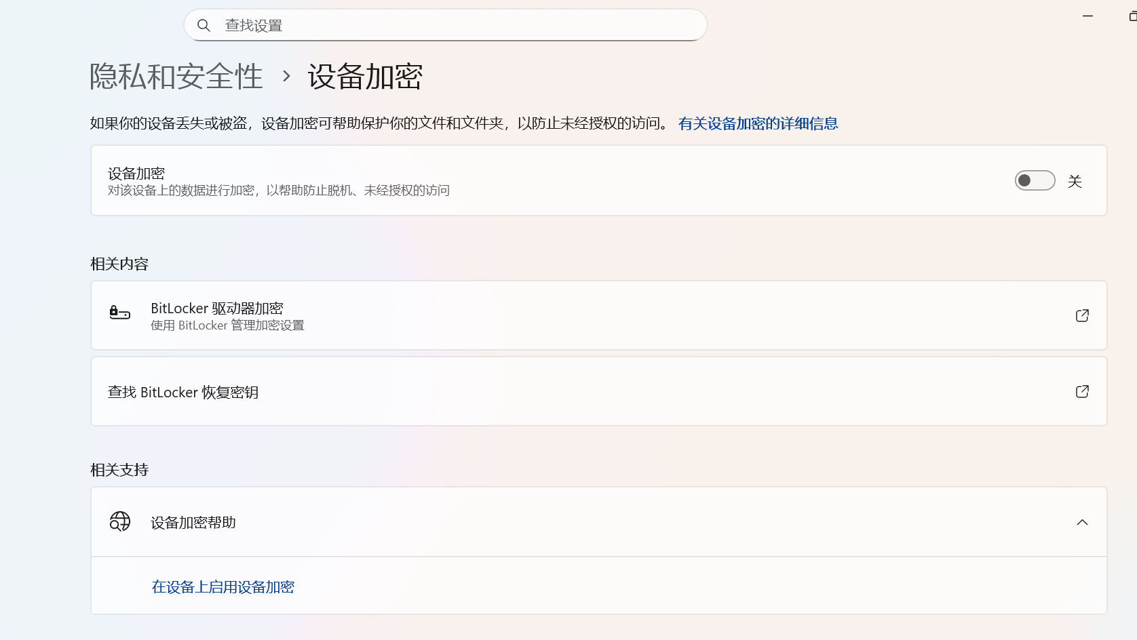Select the 设备加密 page title in breadcrumb
The height and width of the screenshot is (640, 1137).
click(365, 77)
